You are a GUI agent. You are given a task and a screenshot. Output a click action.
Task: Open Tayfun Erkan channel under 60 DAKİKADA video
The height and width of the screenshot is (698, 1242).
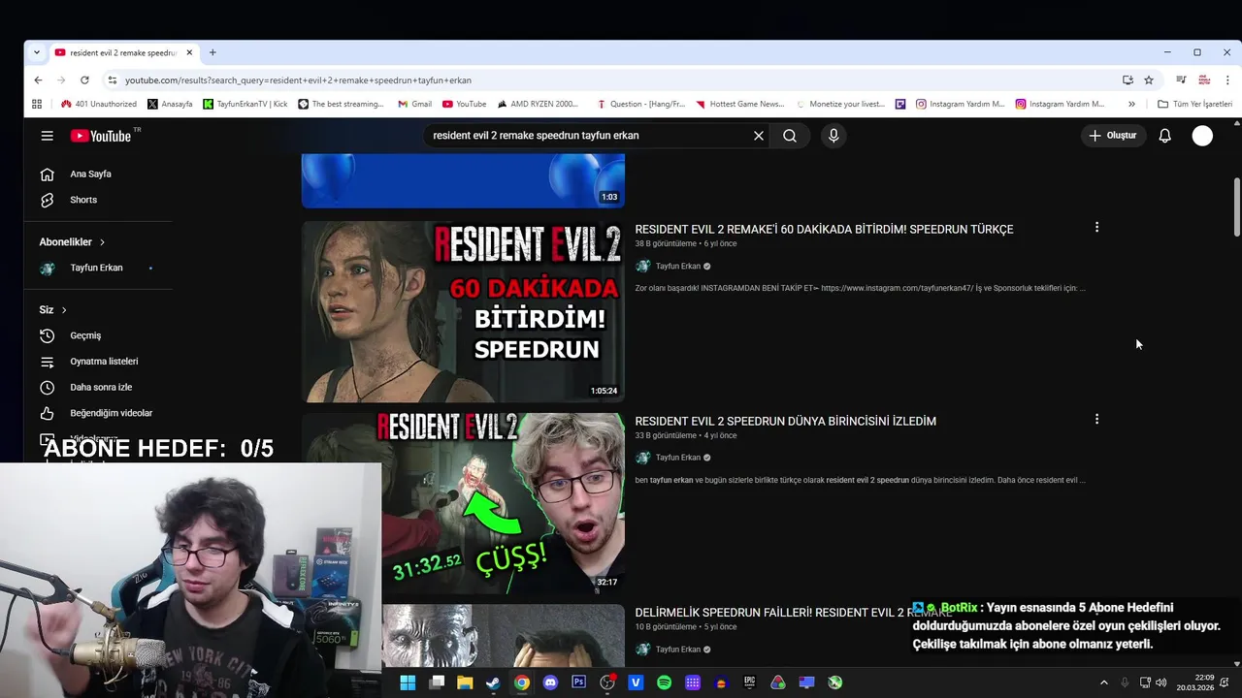pos(677,266)
